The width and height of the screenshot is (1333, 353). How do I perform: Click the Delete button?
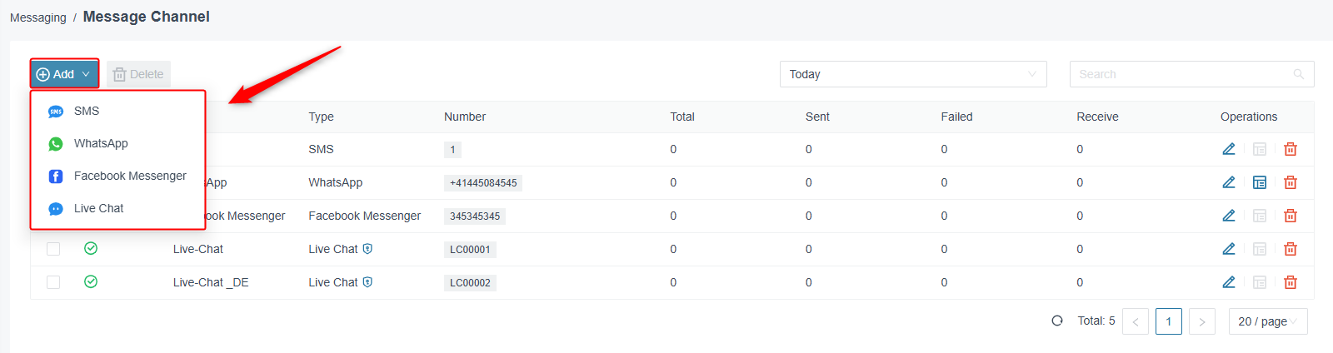pyautogui.click(x=138, y=74)
